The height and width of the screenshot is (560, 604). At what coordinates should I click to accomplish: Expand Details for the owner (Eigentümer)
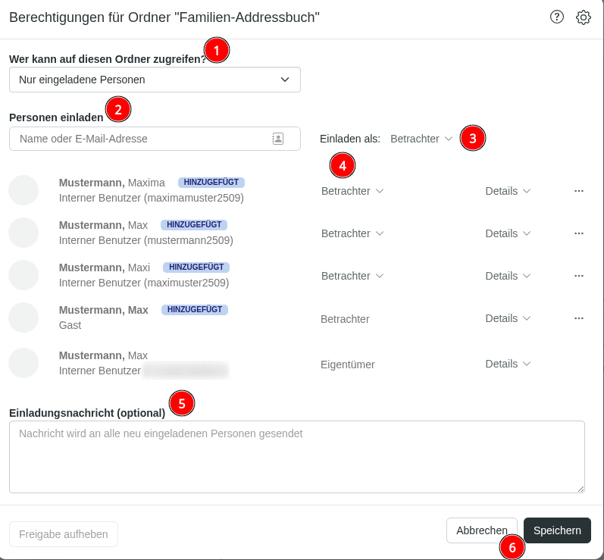click(508, 364)
